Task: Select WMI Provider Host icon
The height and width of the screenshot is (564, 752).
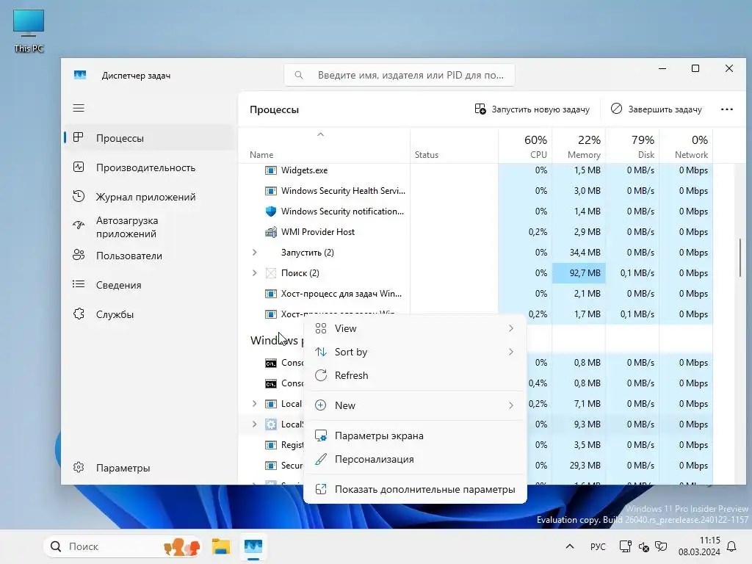Action: pyautogui.click(x=271, y=232)
